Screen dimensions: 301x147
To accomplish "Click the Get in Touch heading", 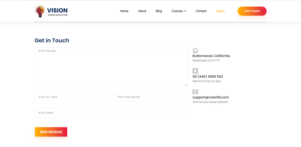I will tap(52, 41).
